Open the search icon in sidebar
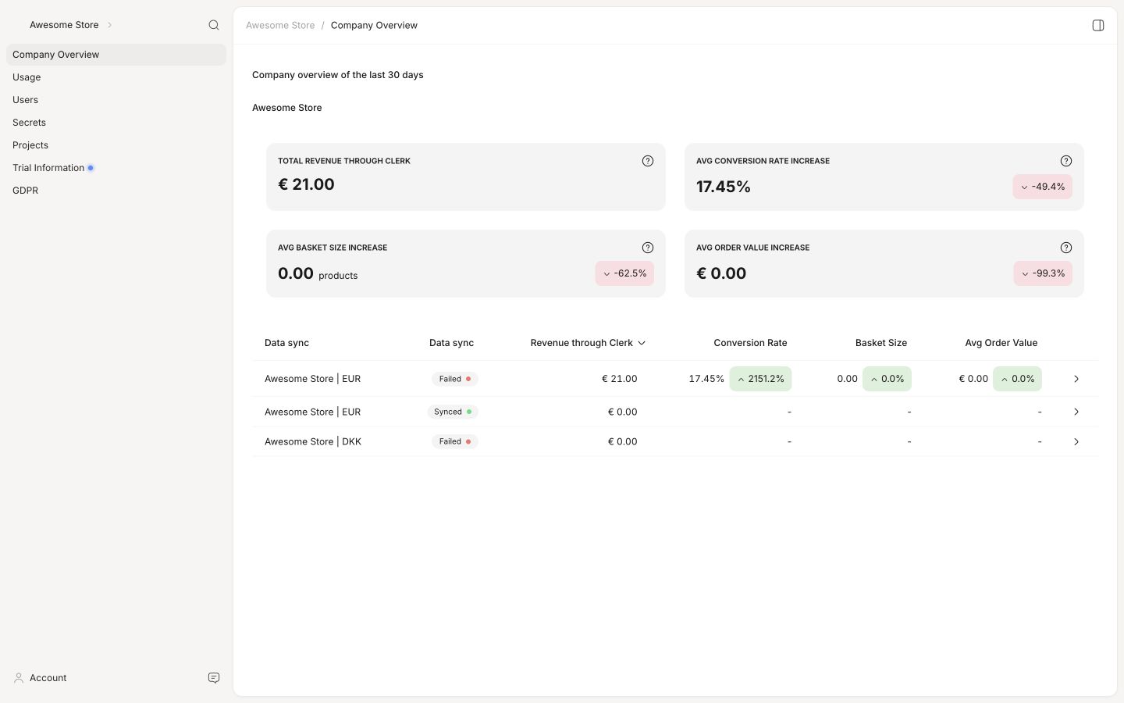This screenshot has height=703, width=1124. click(x=214, y=25)
